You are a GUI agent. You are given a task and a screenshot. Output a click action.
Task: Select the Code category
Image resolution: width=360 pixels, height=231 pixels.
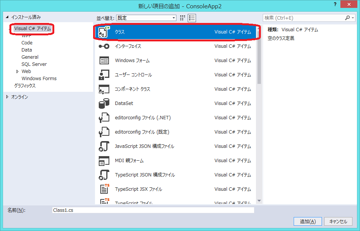coord(27,43)
